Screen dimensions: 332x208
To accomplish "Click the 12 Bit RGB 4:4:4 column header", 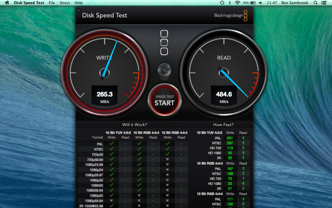I will point(174,133).
